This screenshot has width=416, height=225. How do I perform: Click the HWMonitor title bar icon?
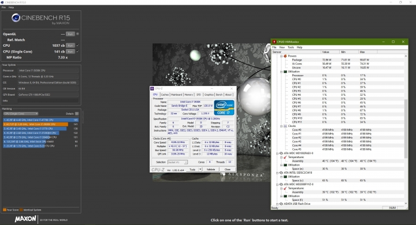[x=274, y=42]
